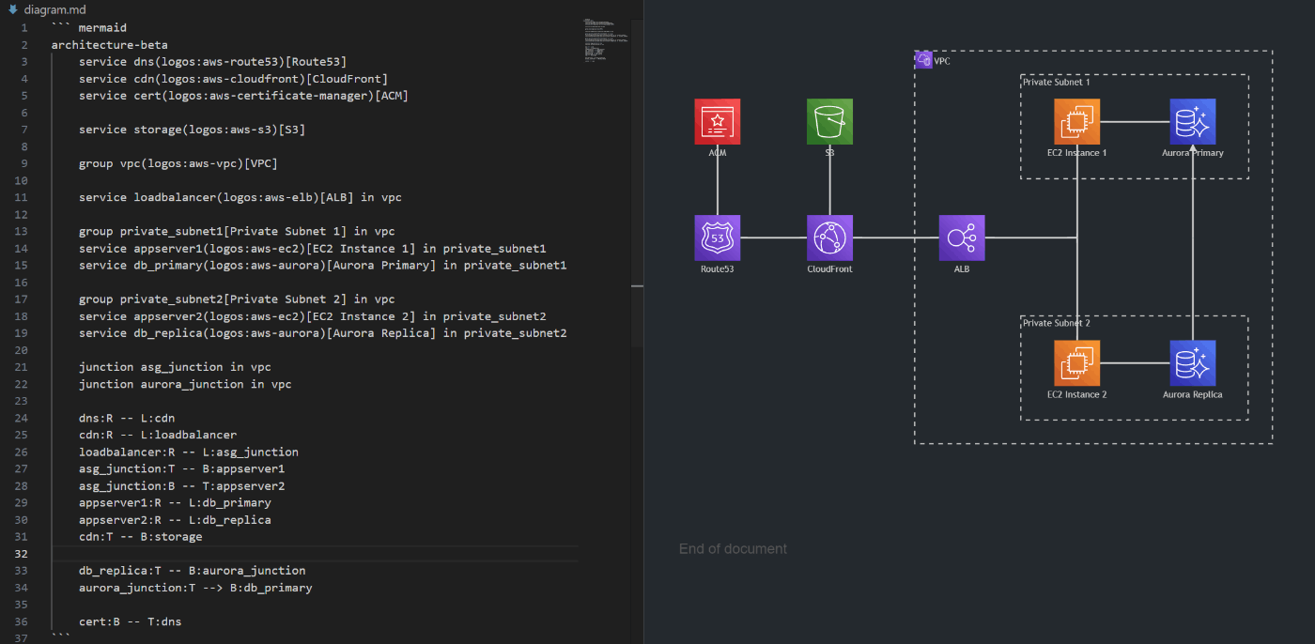Click the 'cert:B -- T:dns' line
The image size is (1315, 644).
point(131,621)
